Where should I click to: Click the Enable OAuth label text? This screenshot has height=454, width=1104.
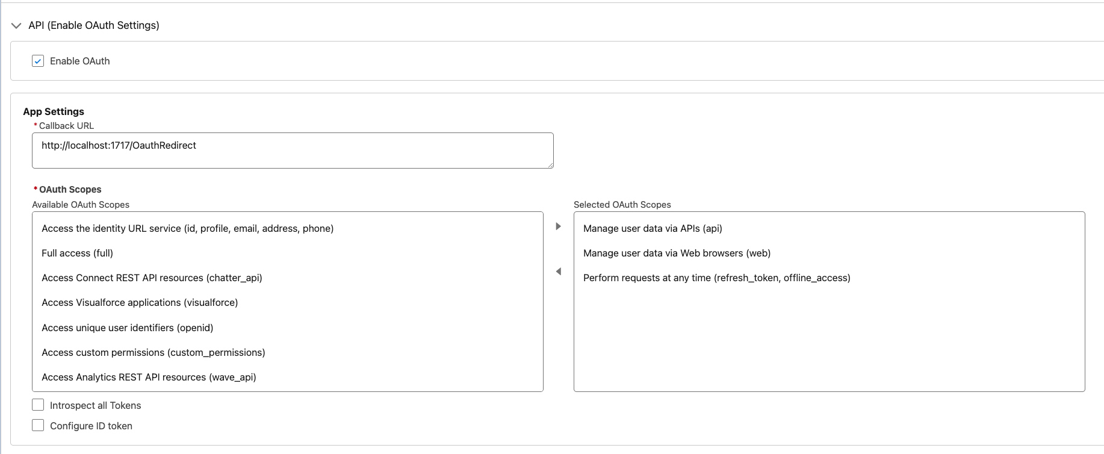[x=79, y=61]
